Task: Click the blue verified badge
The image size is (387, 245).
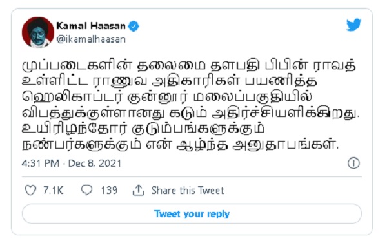Action: [x=134, y=26]
